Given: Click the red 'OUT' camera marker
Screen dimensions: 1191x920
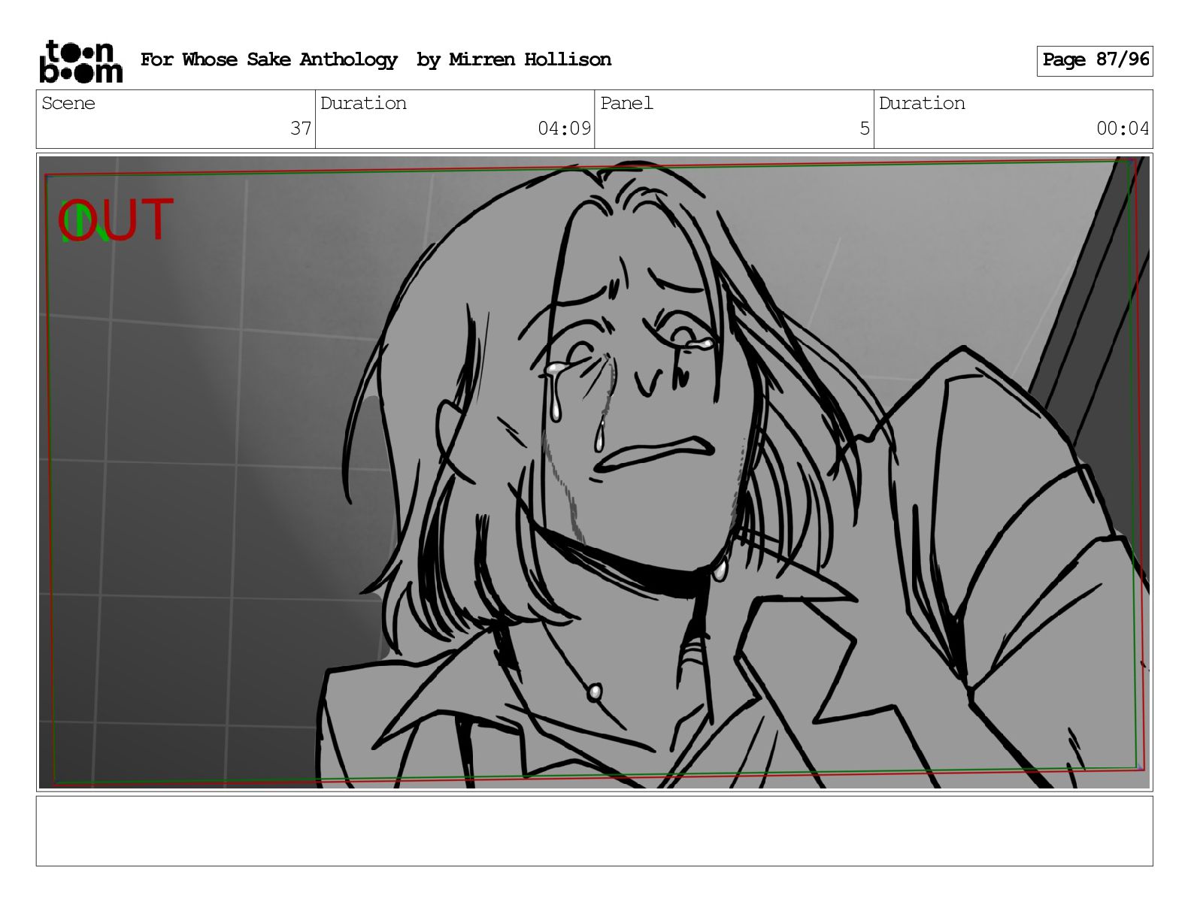Looking at the screenshot, I should click(117, 219).
